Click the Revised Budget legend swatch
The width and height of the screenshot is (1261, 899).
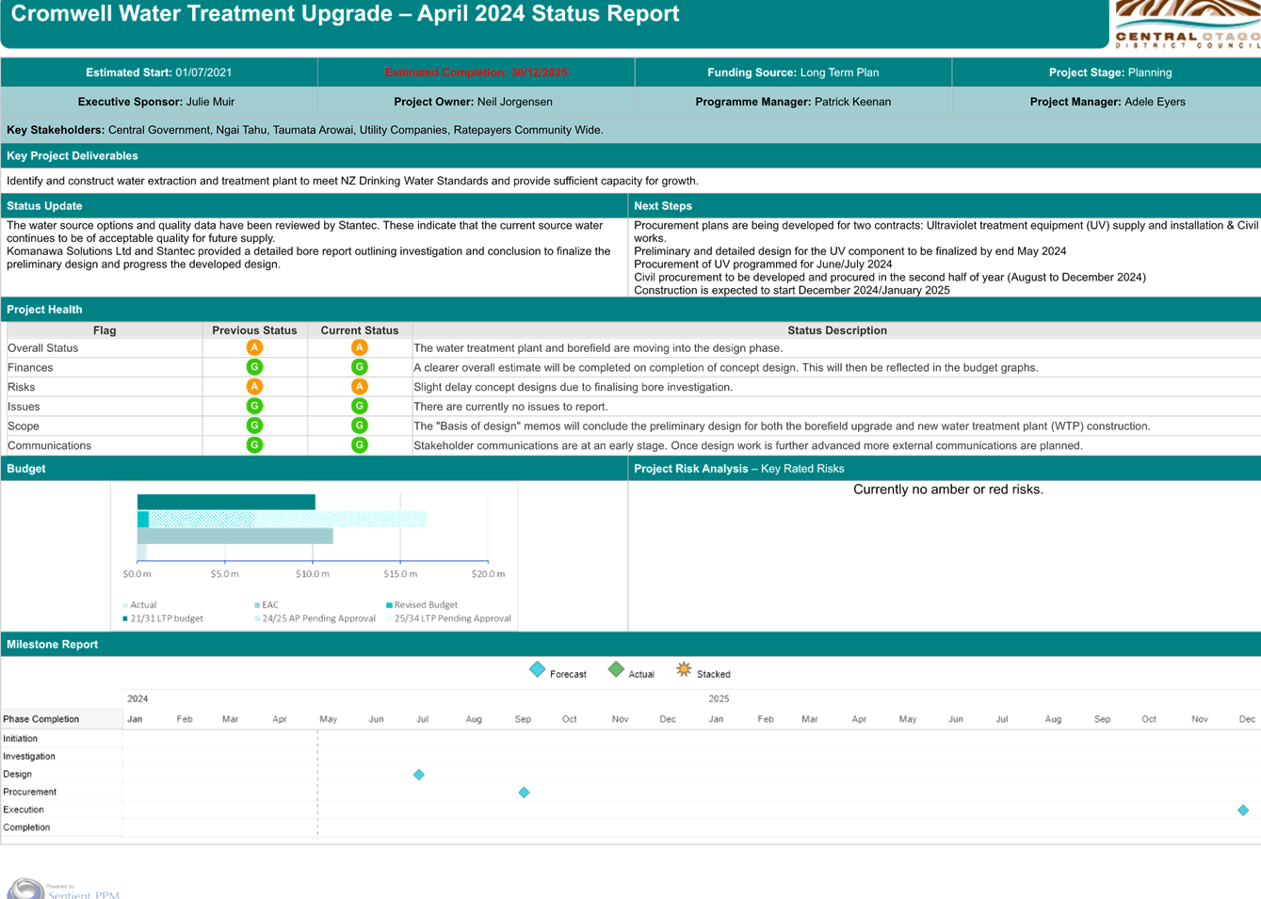(389, 605)
